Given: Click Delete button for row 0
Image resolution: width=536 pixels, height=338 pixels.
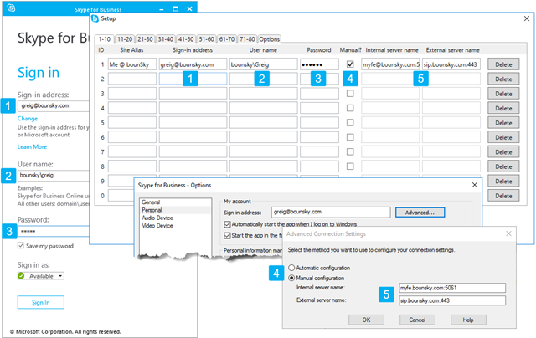Looking at the screenshot, I should click(x=503, y=196).
